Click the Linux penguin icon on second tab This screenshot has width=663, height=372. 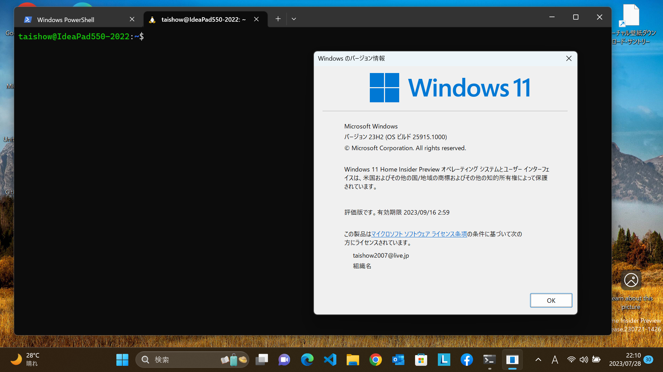point(152,20)
